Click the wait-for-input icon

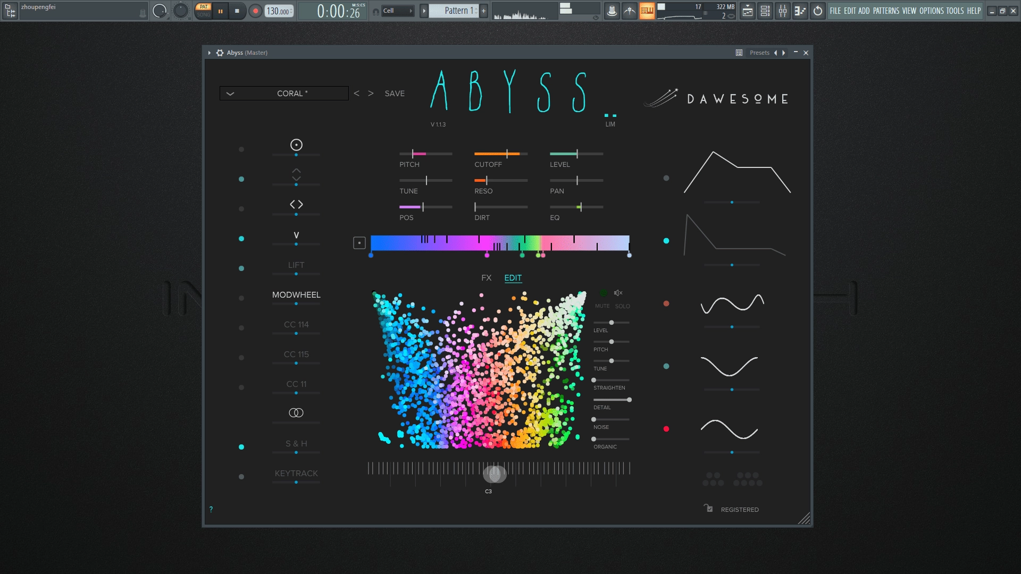pyautogui.click(x=630, y=11)
